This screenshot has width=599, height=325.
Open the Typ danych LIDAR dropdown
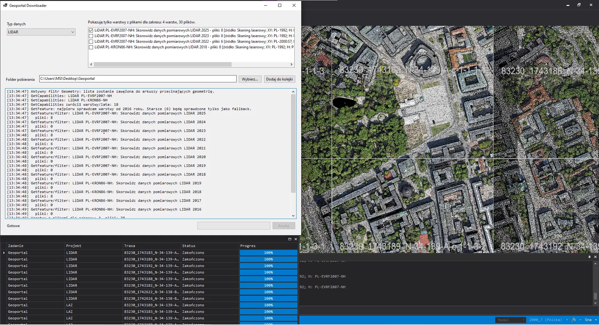(41, 32)
